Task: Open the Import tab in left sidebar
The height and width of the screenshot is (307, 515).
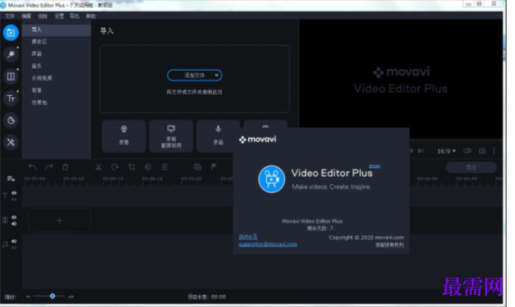Action: (11, 32)
